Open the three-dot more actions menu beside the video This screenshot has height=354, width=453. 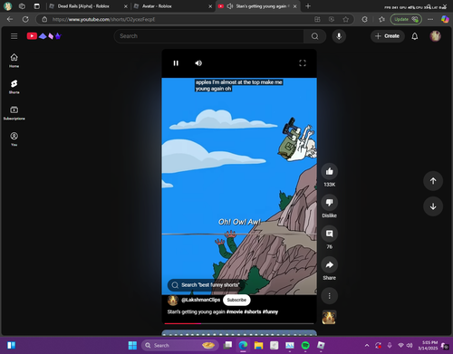(x=329, y=296)
